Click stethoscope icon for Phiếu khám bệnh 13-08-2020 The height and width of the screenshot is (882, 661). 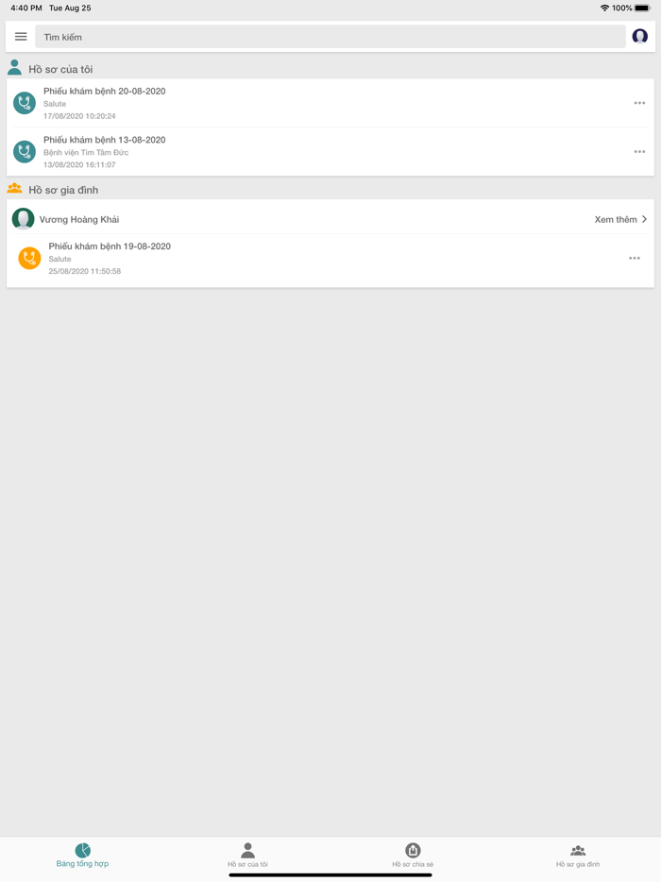pyautogui.click(x=25, y=152)
